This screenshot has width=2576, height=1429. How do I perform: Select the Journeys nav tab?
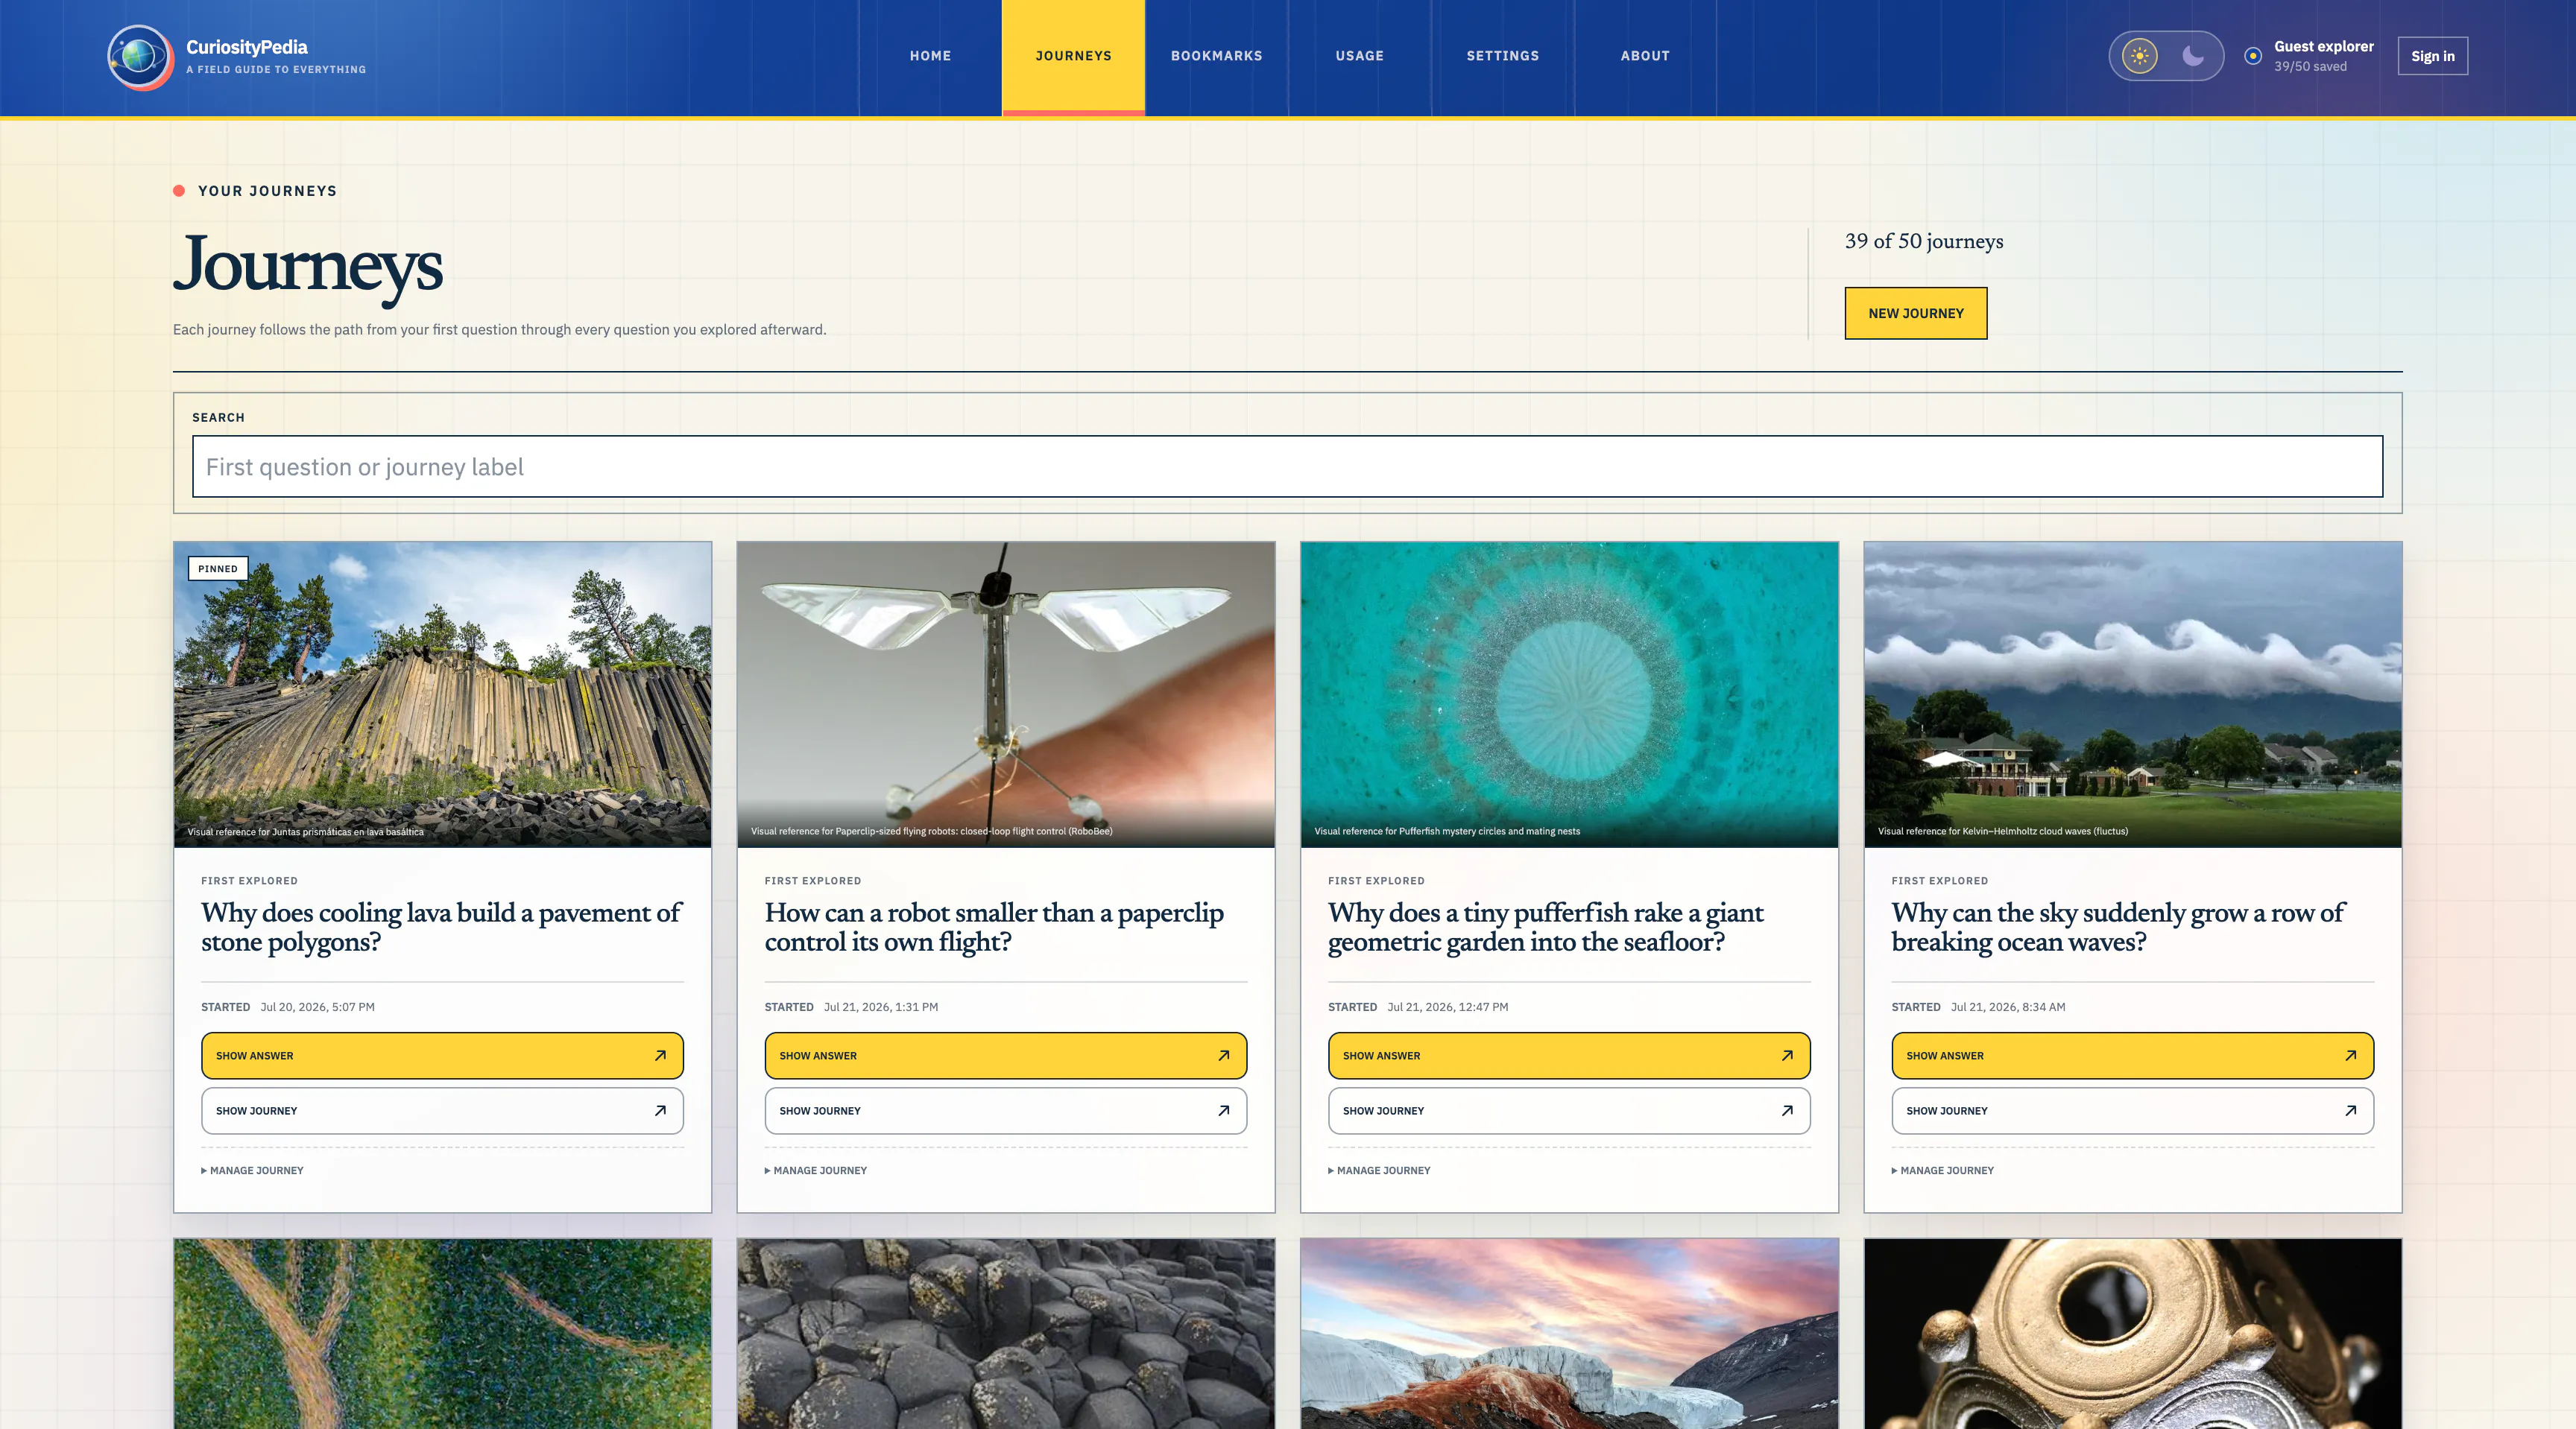click(x=1073, y=56)
